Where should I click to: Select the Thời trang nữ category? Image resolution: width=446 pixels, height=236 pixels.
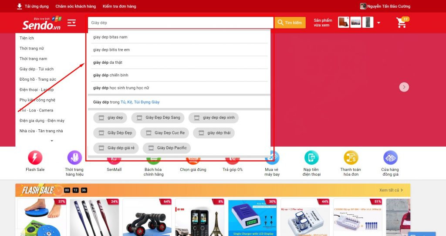point(32,49)
